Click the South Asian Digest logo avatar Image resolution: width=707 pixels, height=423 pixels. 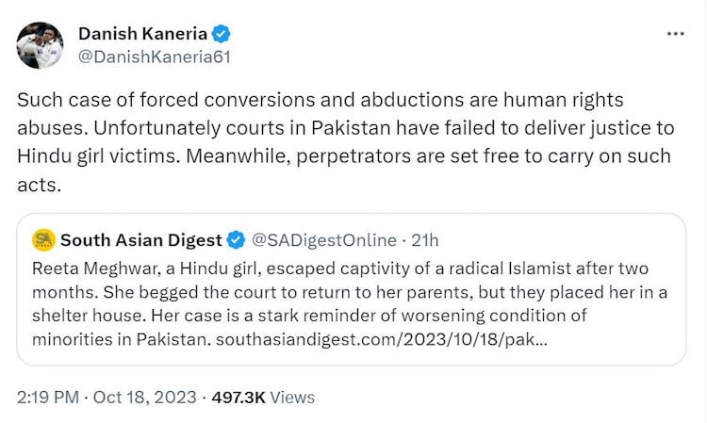click(x=43, y=239)
